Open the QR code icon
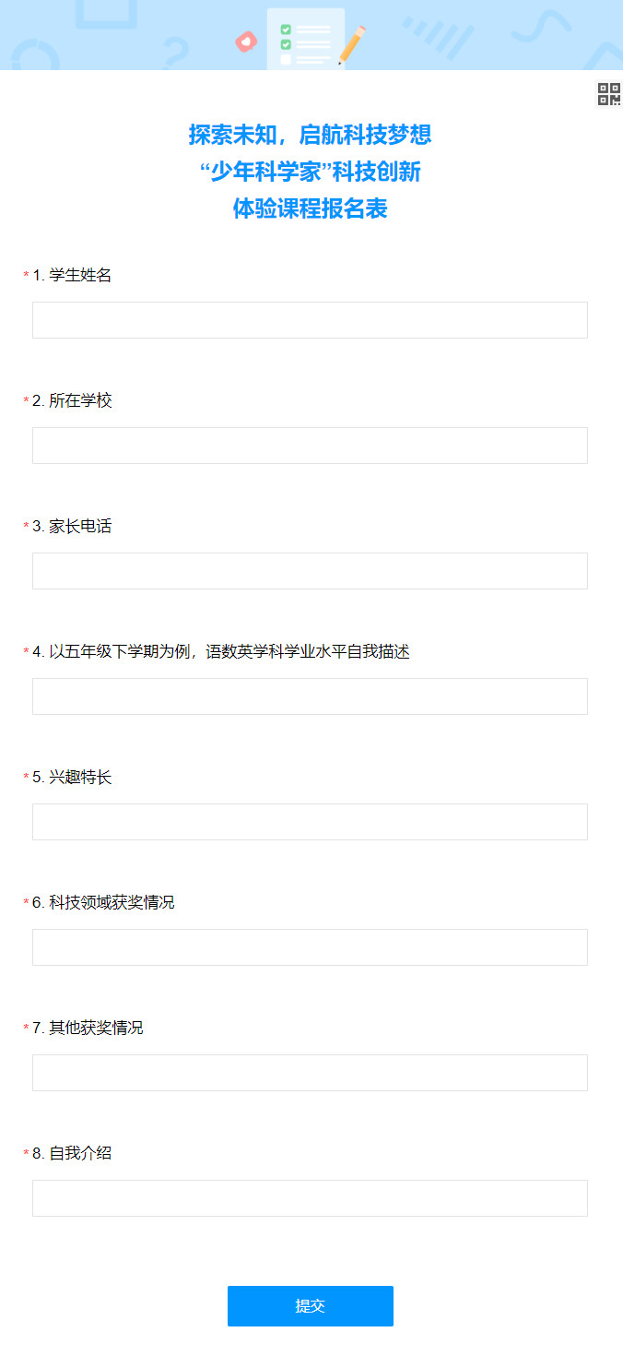The width and height of the screenshot is (623, 1356). [x=609, y=94]
